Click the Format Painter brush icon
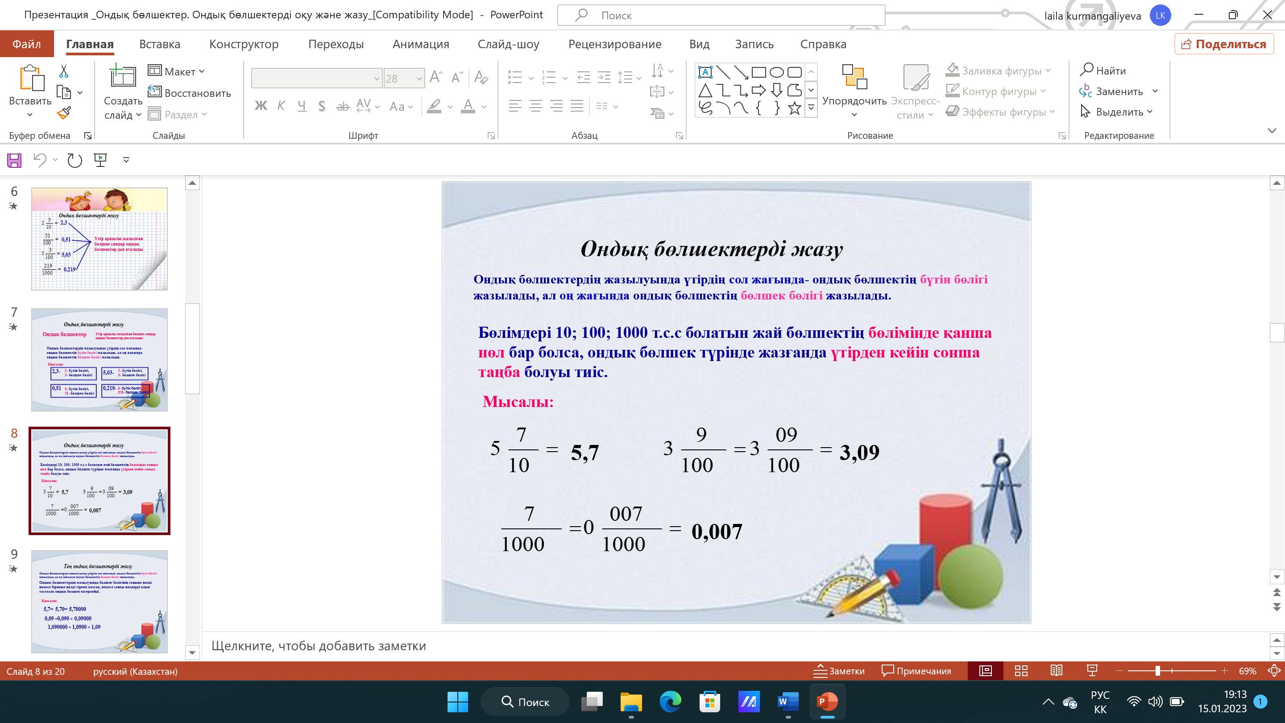 64,113
